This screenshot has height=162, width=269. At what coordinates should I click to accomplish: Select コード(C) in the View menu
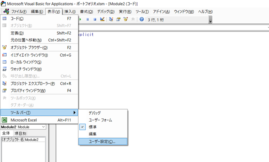point(39,19)
